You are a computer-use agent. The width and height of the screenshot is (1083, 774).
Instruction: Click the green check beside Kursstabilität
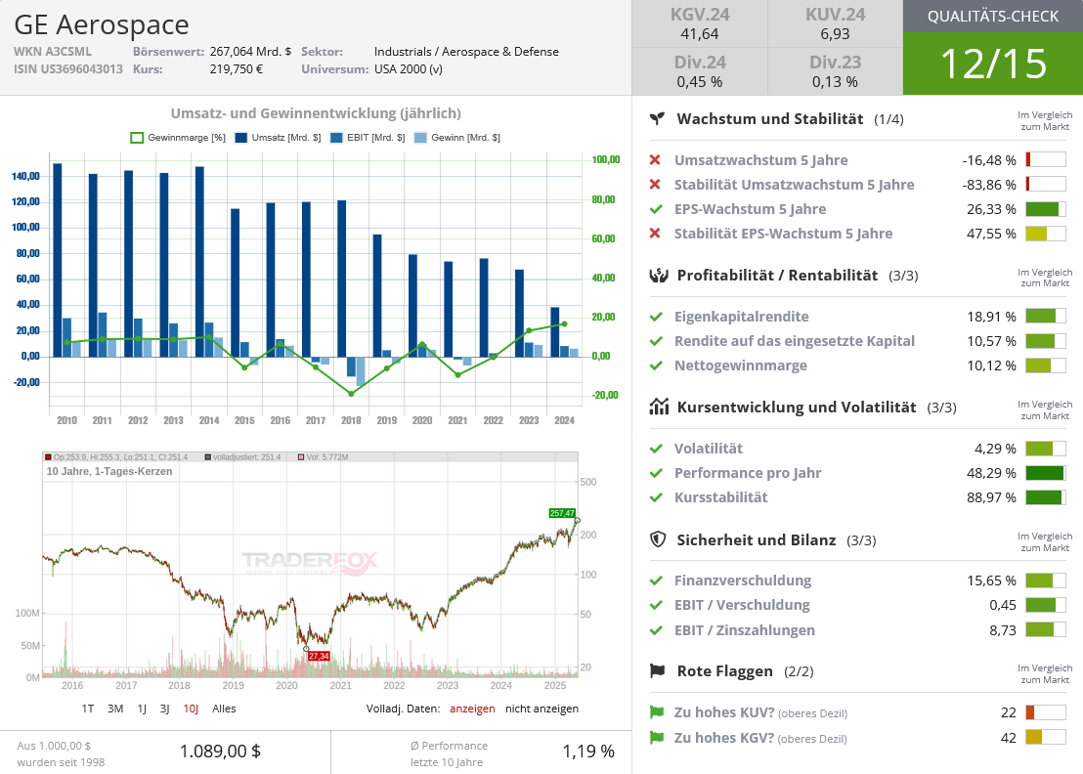pos(656,497)
